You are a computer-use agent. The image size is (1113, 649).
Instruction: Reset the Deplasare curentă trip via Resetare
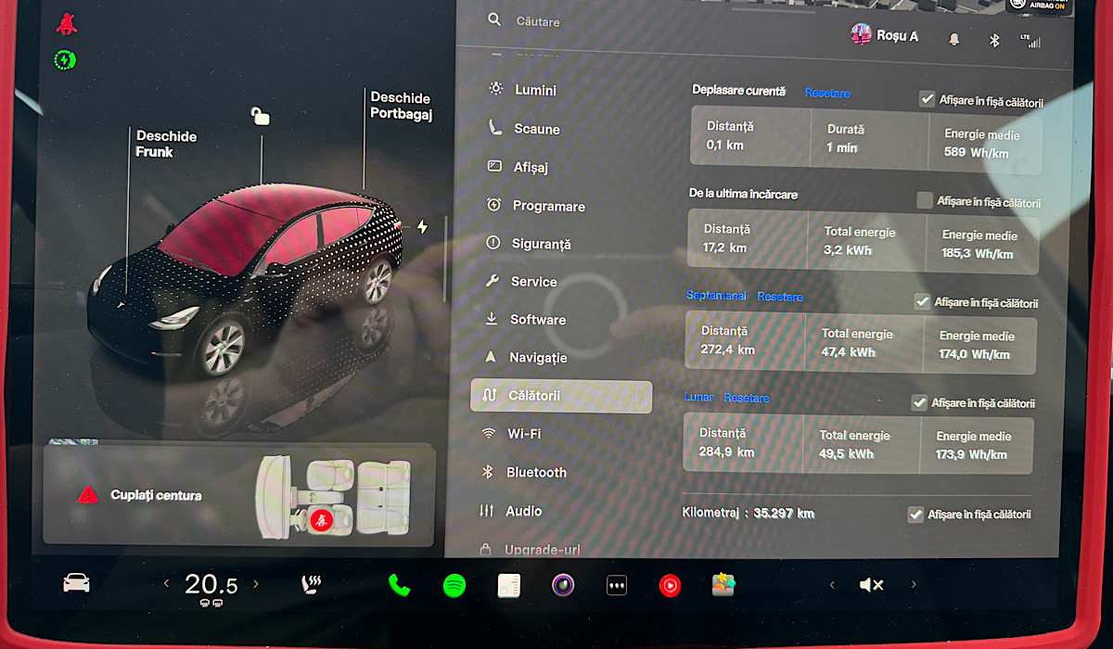click(826, 93)
